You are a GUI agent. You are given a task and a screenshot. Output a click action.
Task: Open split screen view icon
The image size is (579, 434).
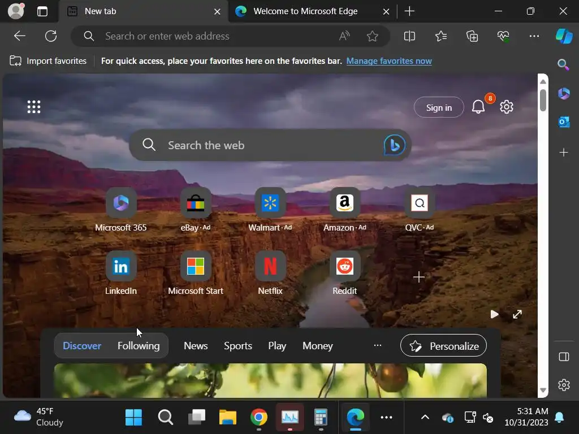[409, 36]
